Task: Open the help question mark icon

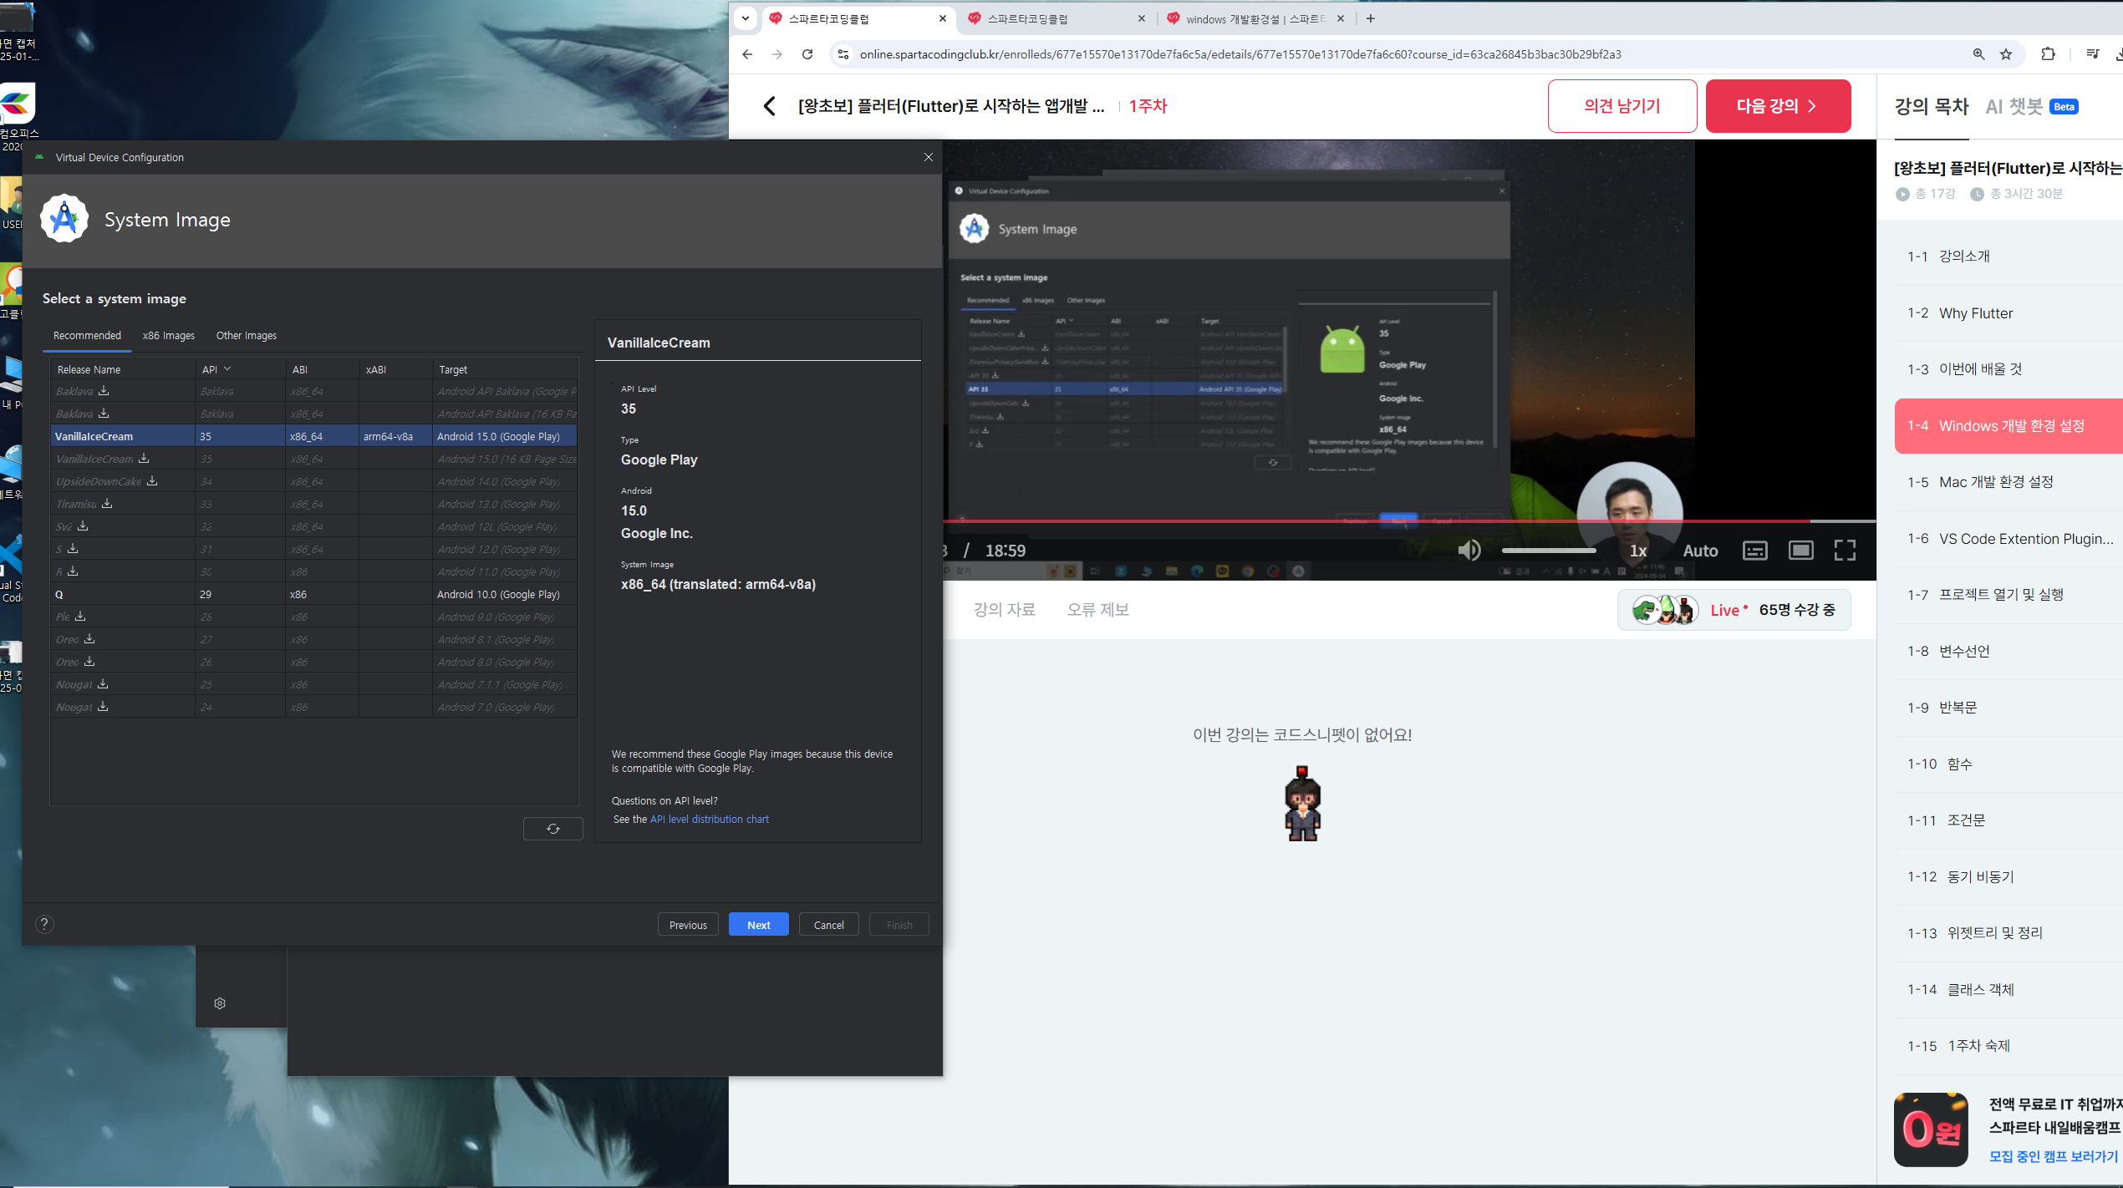Action: (45, 924)
